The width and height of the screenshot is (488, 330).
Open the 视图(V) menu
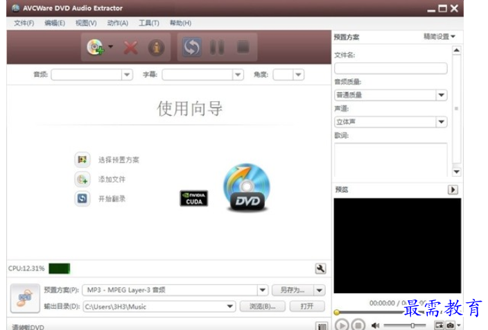click(86, 23)
